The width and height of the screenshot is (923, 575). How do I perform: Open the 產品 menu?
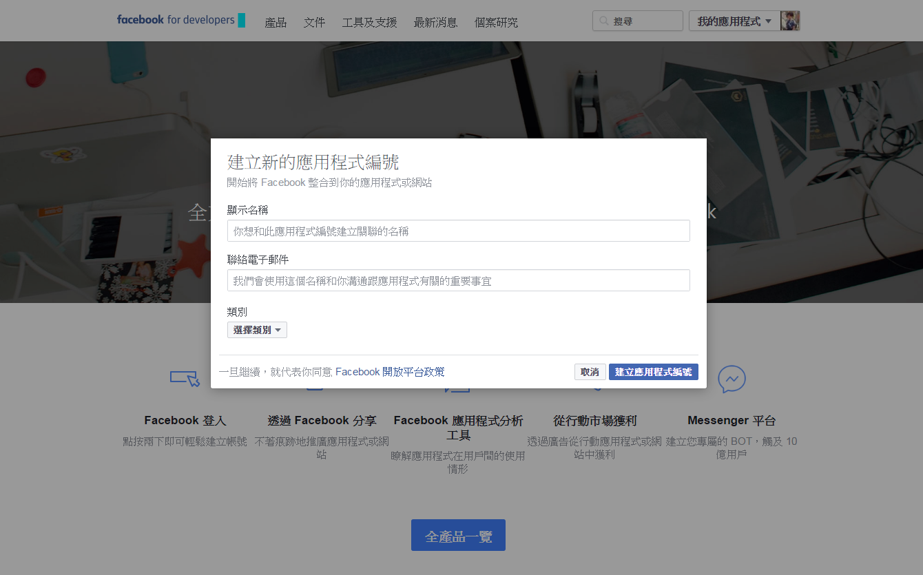(x=276, y=23)
